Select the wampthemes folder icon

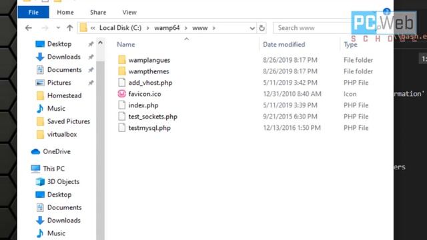122,71
